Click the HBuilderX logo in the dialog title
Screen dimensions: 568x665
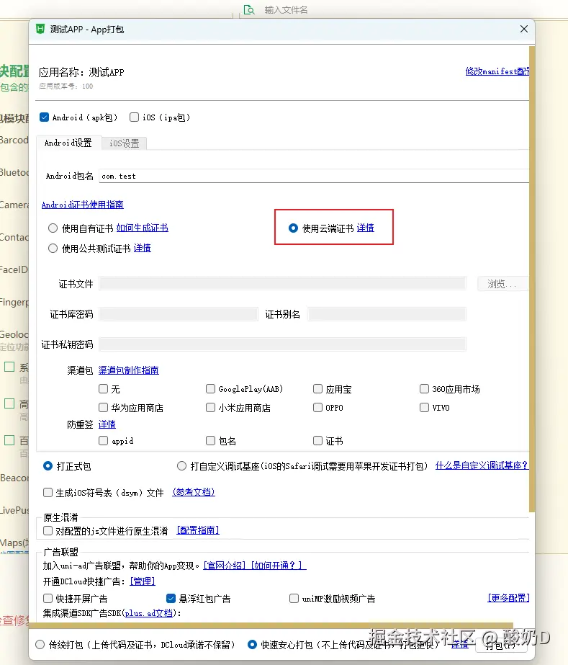click(40, 29)
